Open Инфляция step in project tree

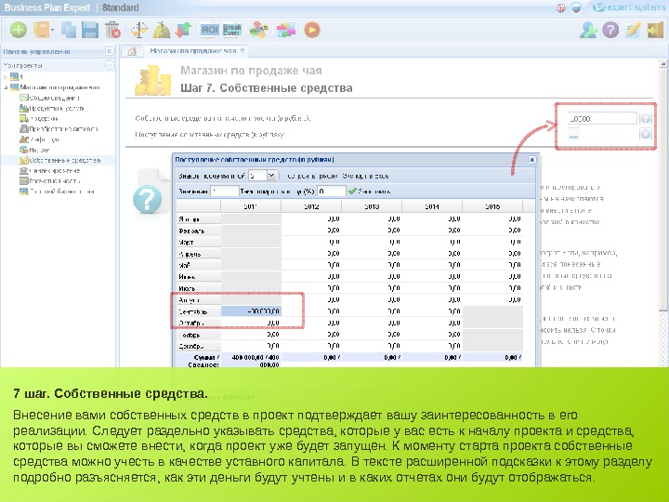[39, 139]
